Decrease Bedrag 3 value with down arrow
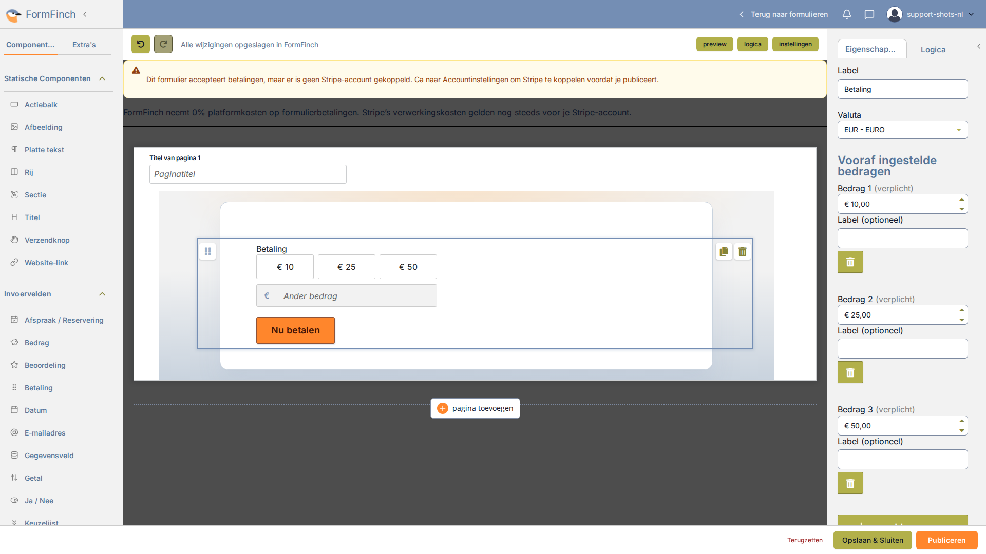 point(962,431)
